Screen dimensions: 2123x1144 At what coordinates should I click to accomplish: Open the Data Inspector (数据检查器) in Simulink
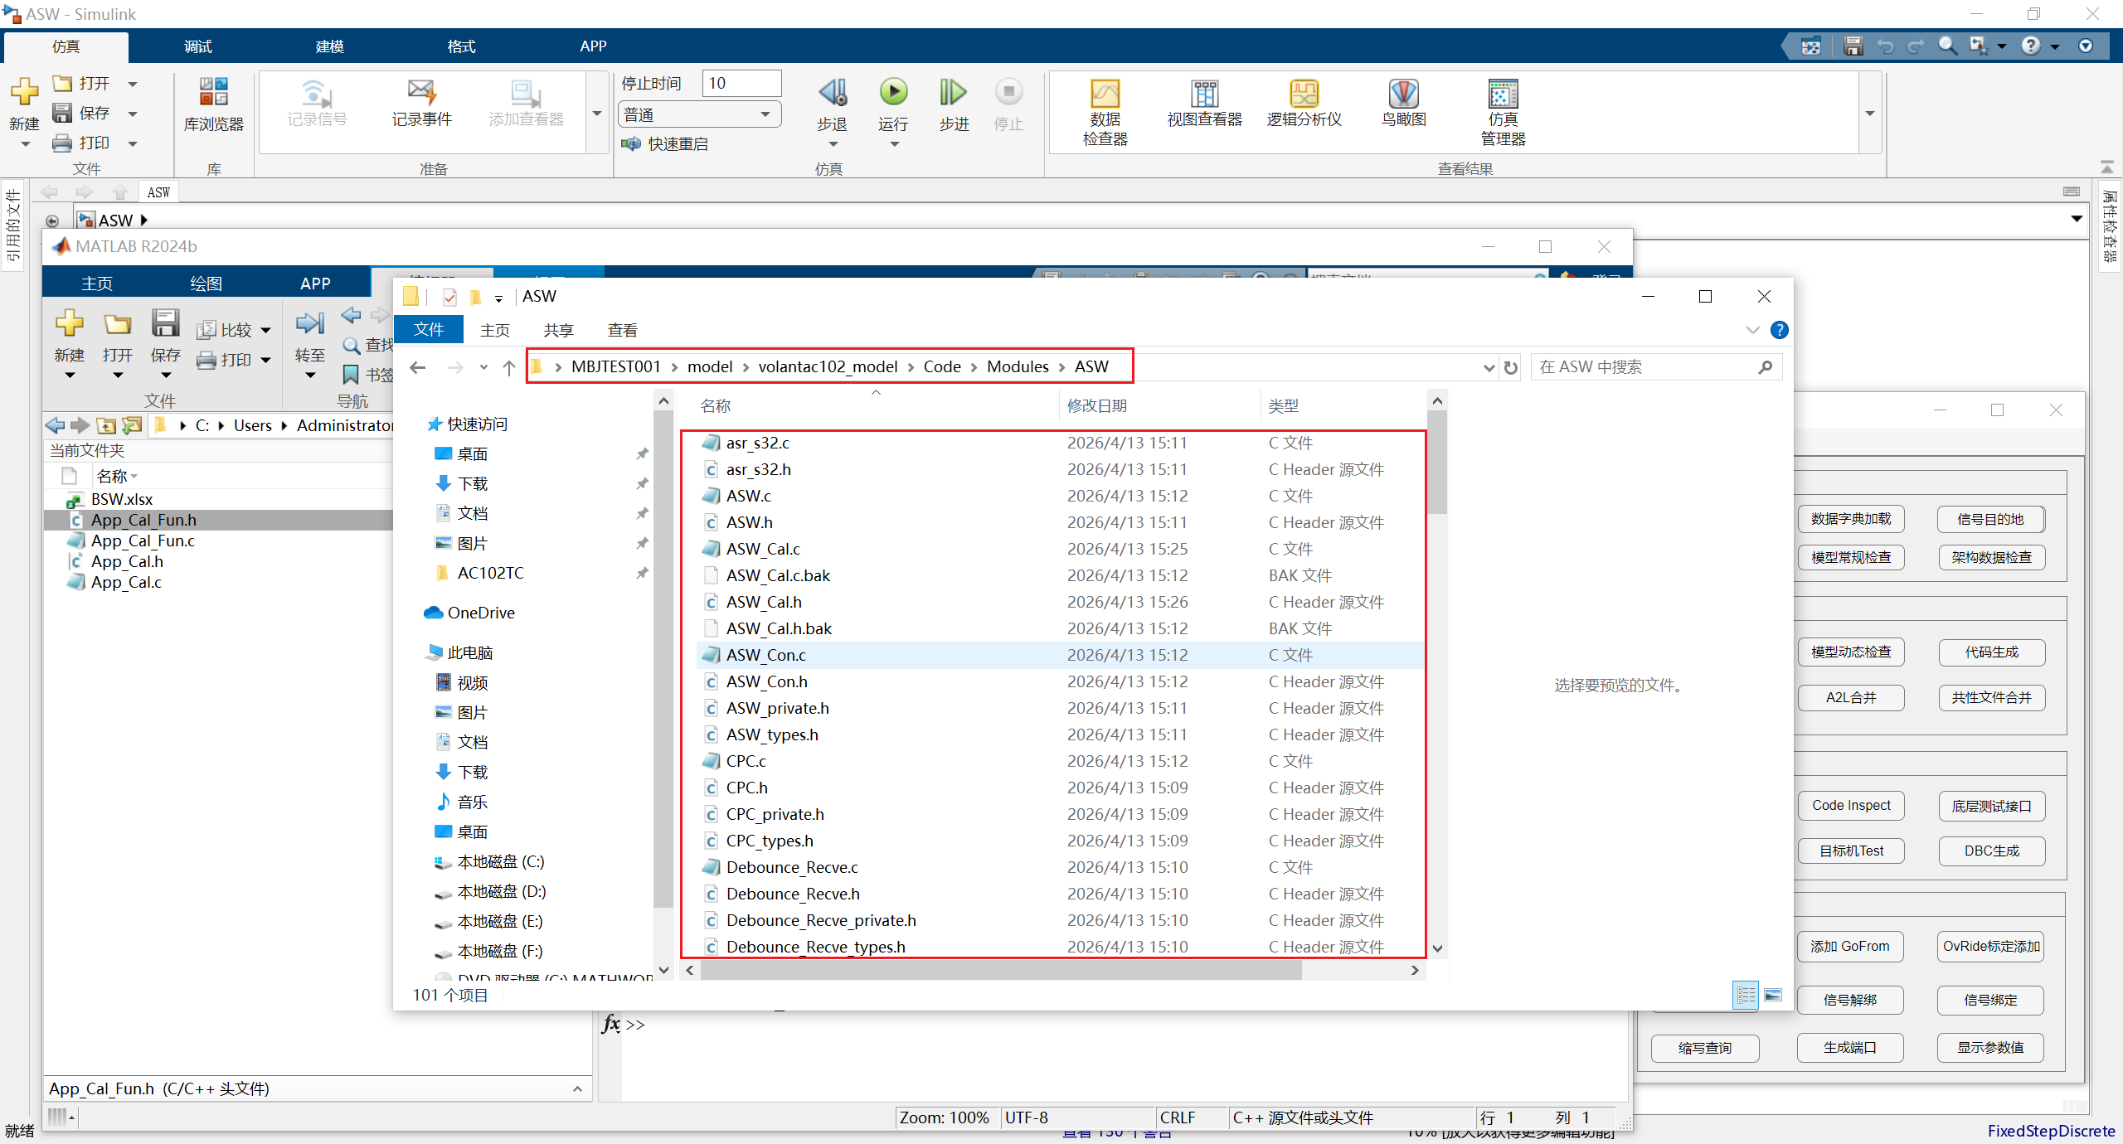(x=1105, y=112)
